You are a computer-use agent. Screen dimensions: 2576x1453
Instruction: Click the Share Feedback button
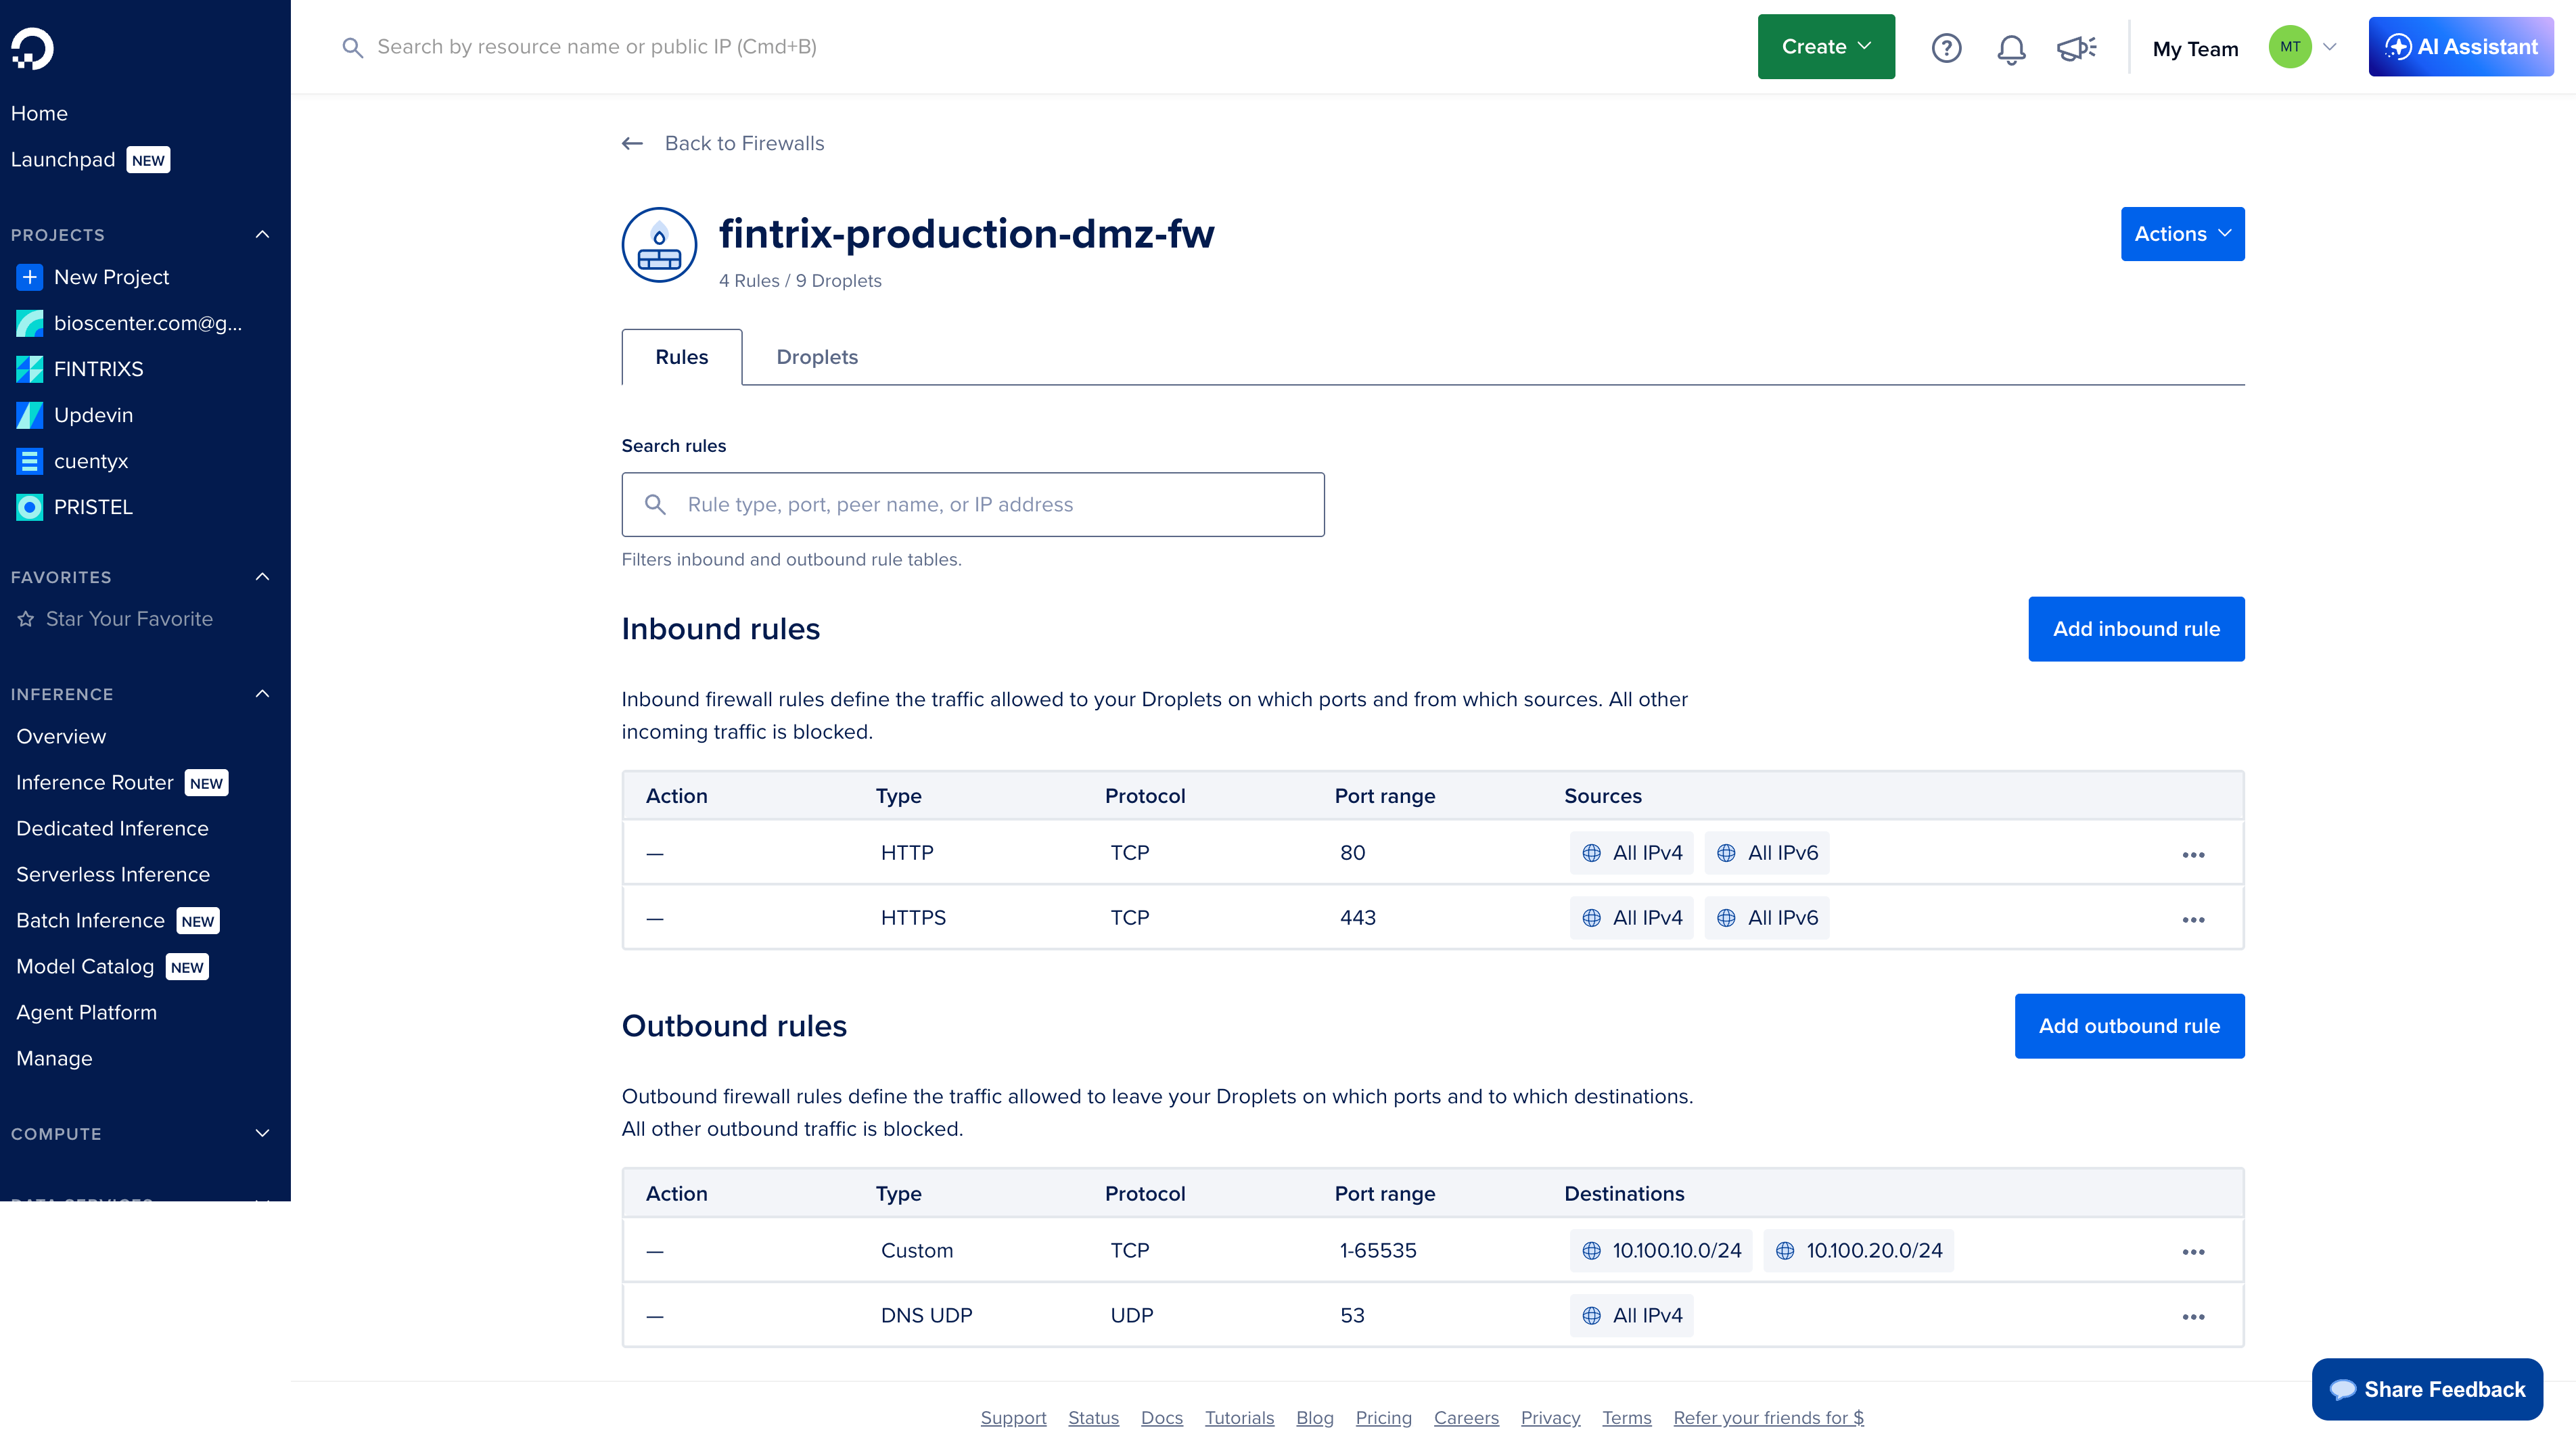click(x=2427, y=1389)
